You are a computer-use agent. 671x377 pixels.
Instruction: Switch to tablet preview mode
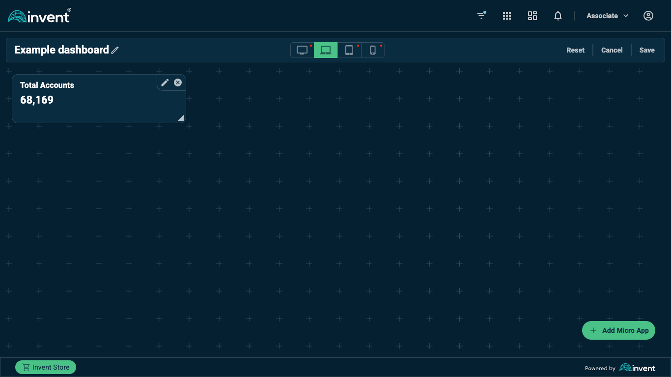point(349,50)
